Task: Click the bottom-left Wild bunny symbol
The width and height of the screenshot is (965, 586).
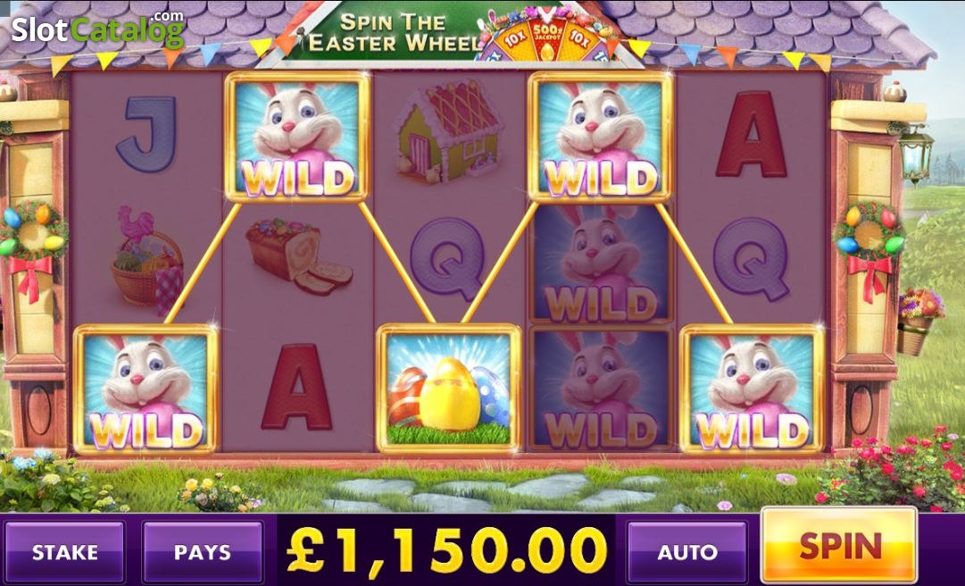Action: click(146, 389)
